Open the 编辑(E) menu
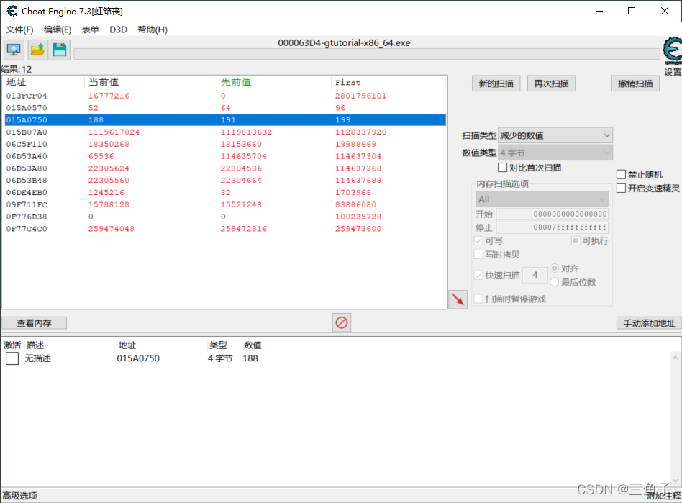Image resolution: width=682 pixels, height=503 pixels. 58,30
